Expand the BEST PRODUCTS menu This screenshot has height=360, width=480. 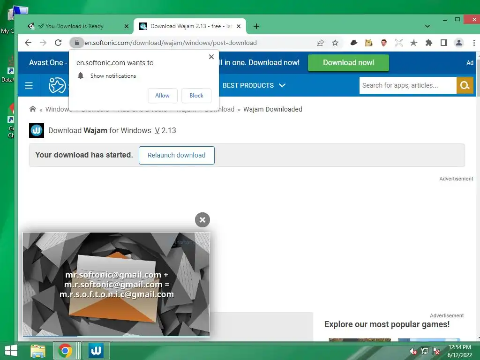(254, 85)
